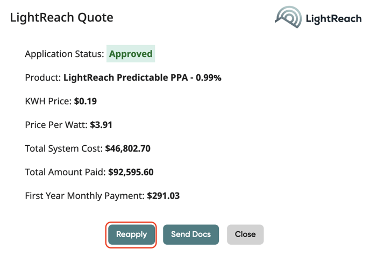370x256 pixels.
Task: Select the $92,595.60 amount paid value
Action: point(131,172)
